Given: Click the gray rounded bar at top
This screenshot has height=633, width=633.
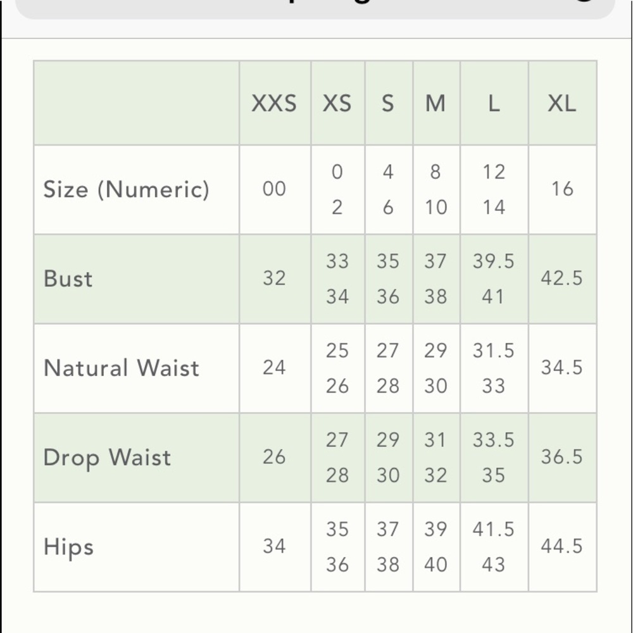Looking at the screenshot, I should click(315, 8).
